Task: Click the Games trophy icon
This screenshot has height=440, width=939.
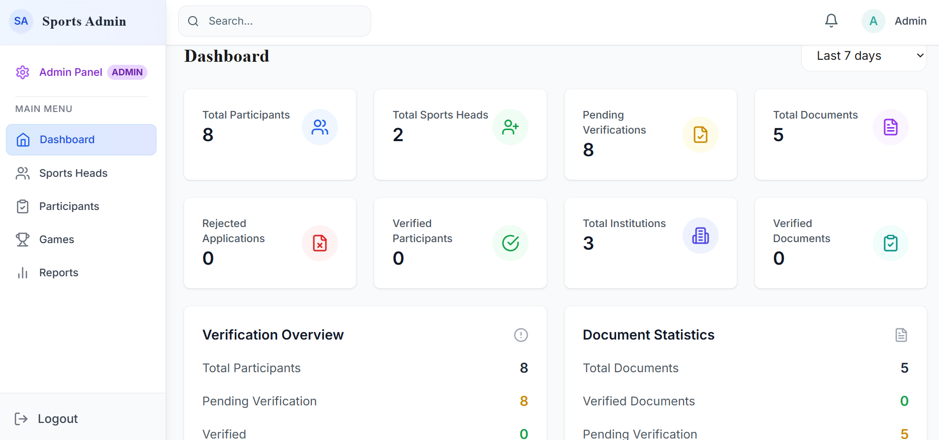Action: (x=23, y=240)
